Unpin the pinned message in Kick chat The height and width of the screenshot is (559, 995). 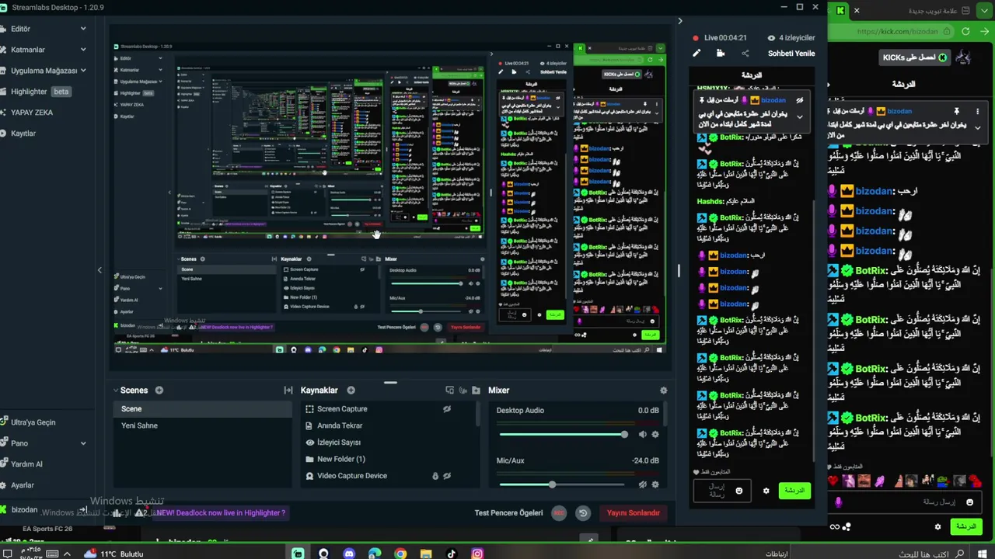point(956,112)
